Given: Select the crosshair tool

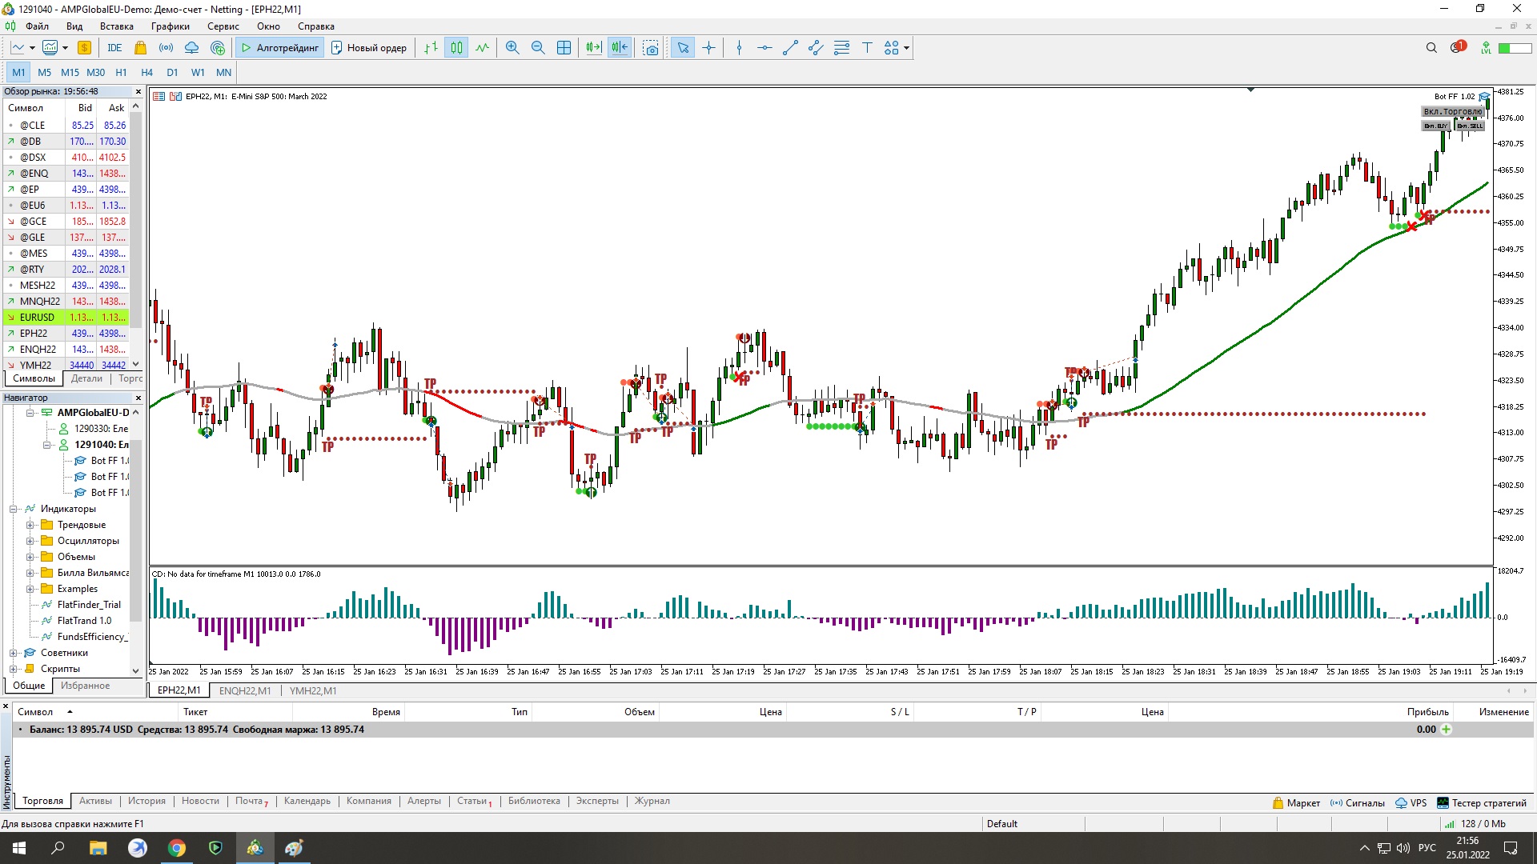Looking at the screenshot, I should pos(708,48).
